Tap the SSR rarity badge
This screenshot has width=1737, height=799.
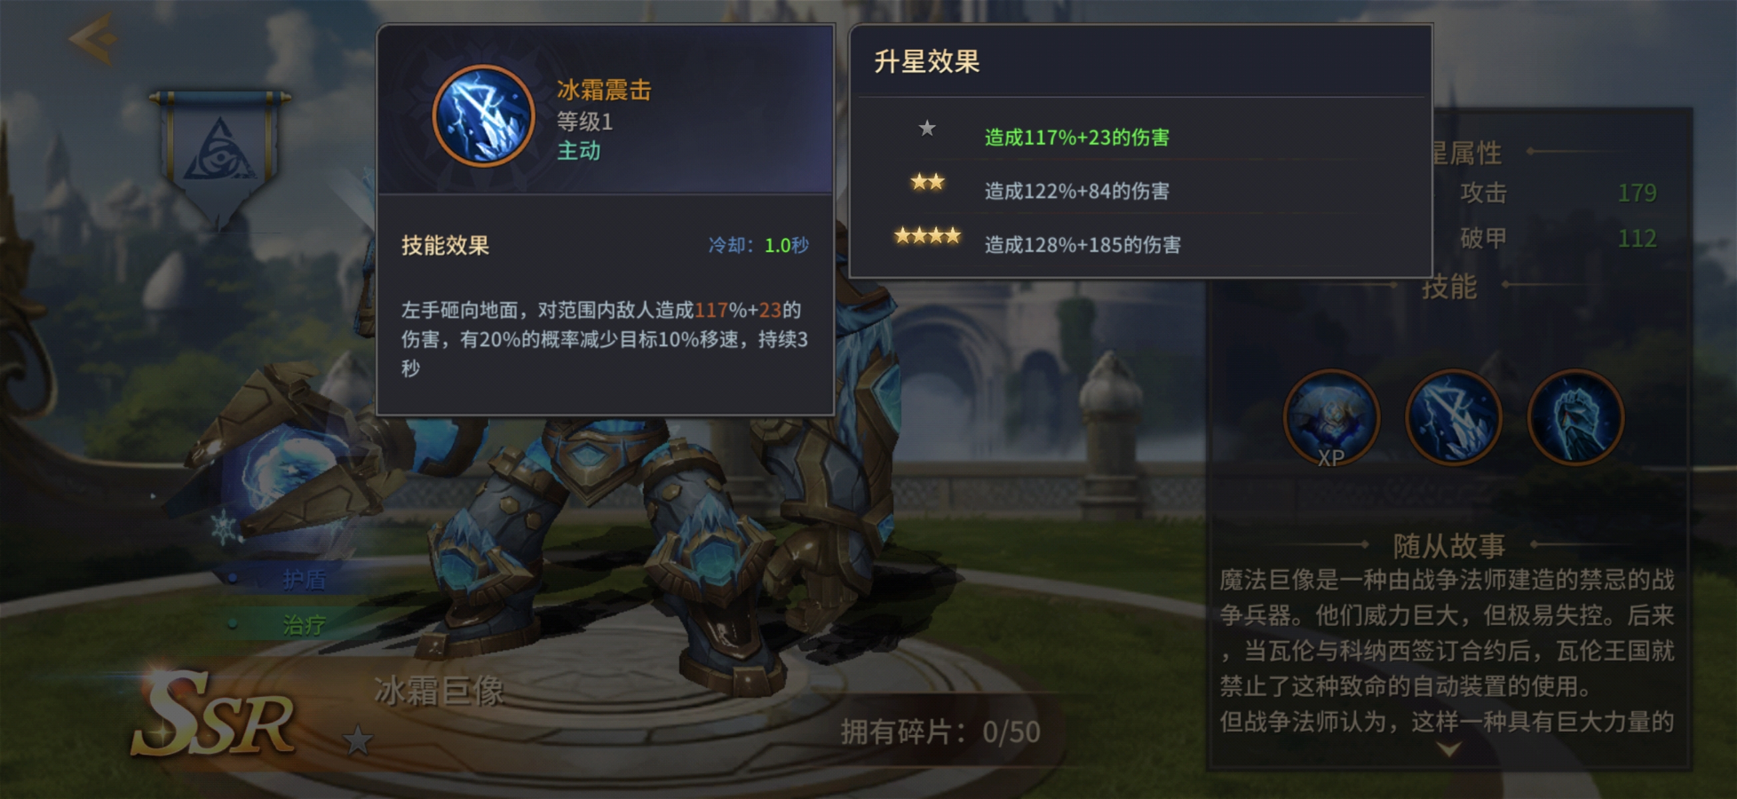214,716
